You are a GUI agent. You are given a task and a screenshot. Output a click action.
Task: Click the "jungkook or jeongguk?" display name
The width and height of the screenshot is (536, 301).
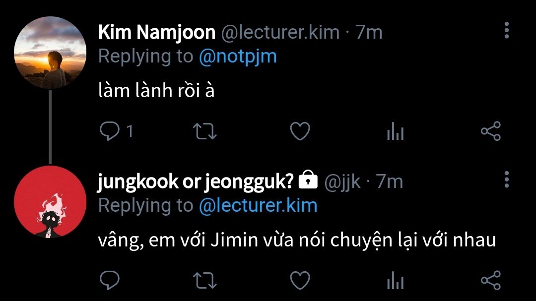196,182
